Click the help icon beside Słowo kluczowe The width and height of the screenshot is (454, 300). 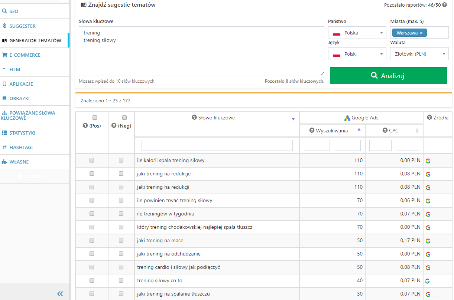pyautogui.click(x=194, y=118)
